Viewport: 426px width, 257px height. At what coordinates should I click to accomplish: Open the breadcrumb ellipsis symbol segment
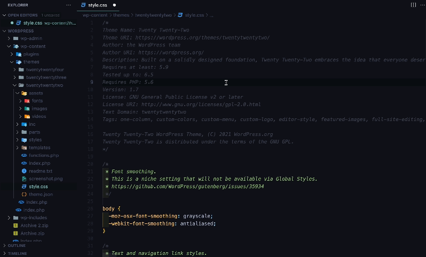(x=211, y=15)
